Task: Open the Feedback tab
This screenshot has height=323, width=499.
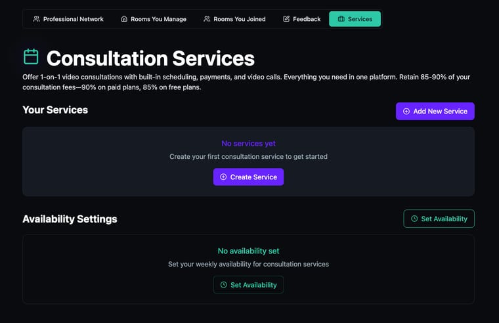Action: click(x=301, y=19)
